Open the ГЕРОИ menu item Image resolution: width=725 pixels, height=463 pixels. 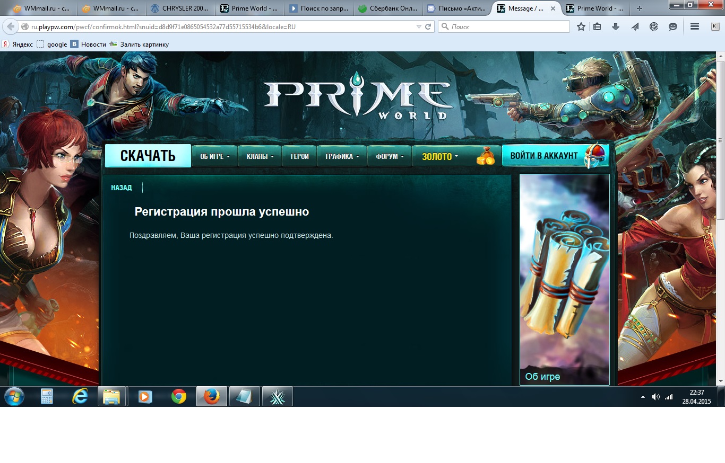click(299, 156)
